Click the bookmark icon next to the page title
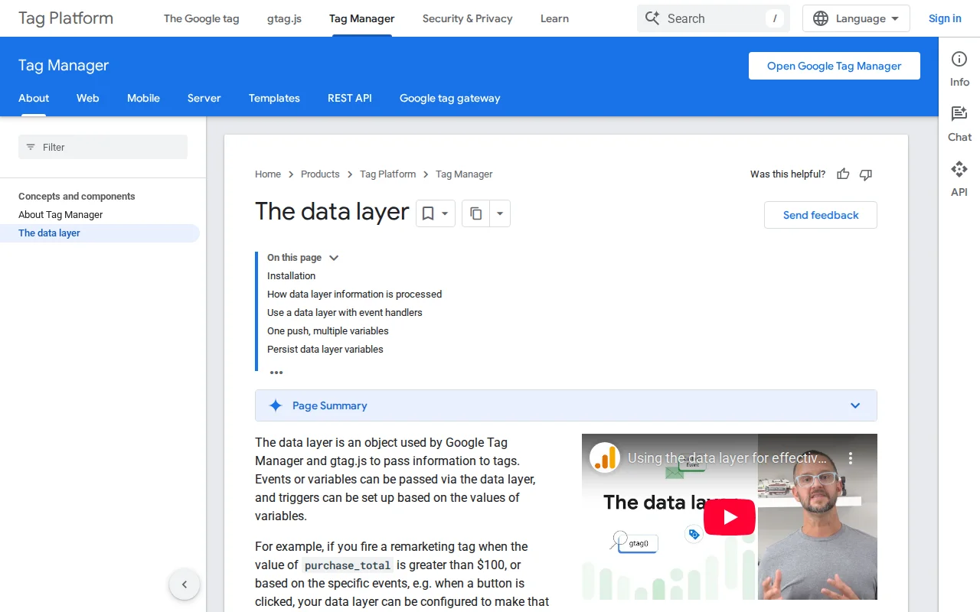980x612 pixels. pos(428,213)
